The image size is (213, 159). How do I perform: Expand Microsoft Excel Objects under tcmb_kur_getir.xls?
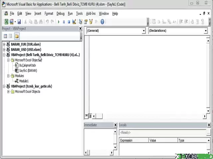(8, 91)
